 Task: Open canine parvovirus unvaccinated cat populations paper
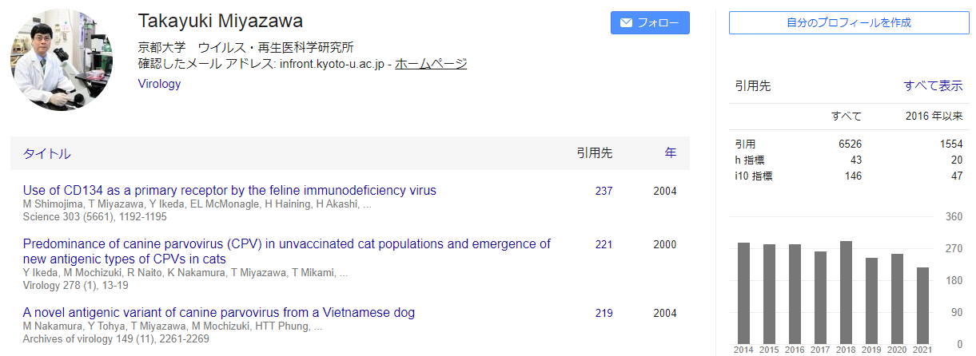(x=287, y=251)
